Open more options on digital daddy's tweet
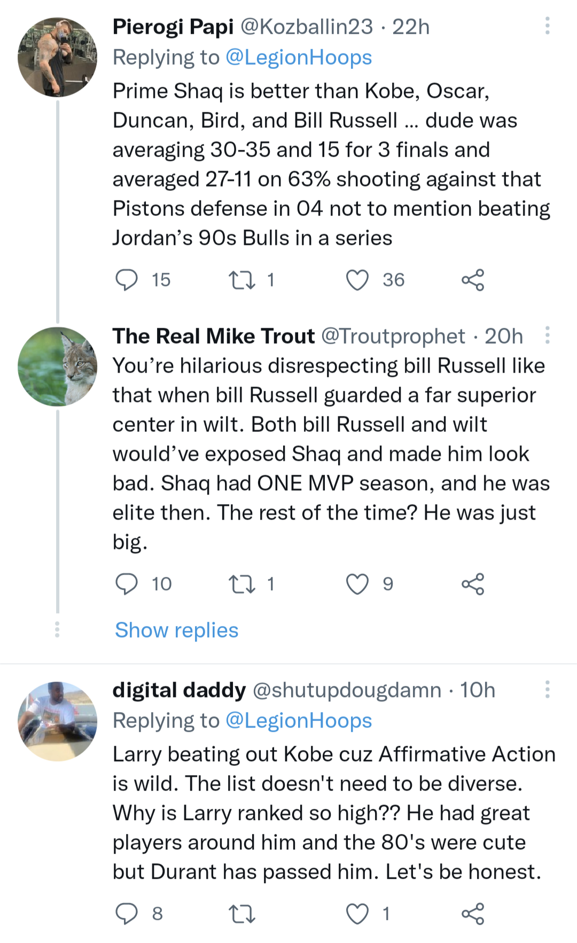Viewport: 577px width, 943px height. pyautogui.click(x=547, y=690)
